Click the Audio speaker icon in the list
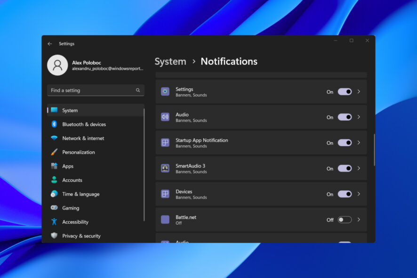The width and height of the screenshot is (417, 278). (x=165, y=117)
